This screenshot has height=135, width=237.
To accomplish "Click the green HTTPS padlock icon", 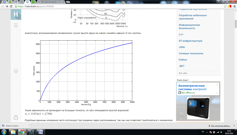I will 16,6.
